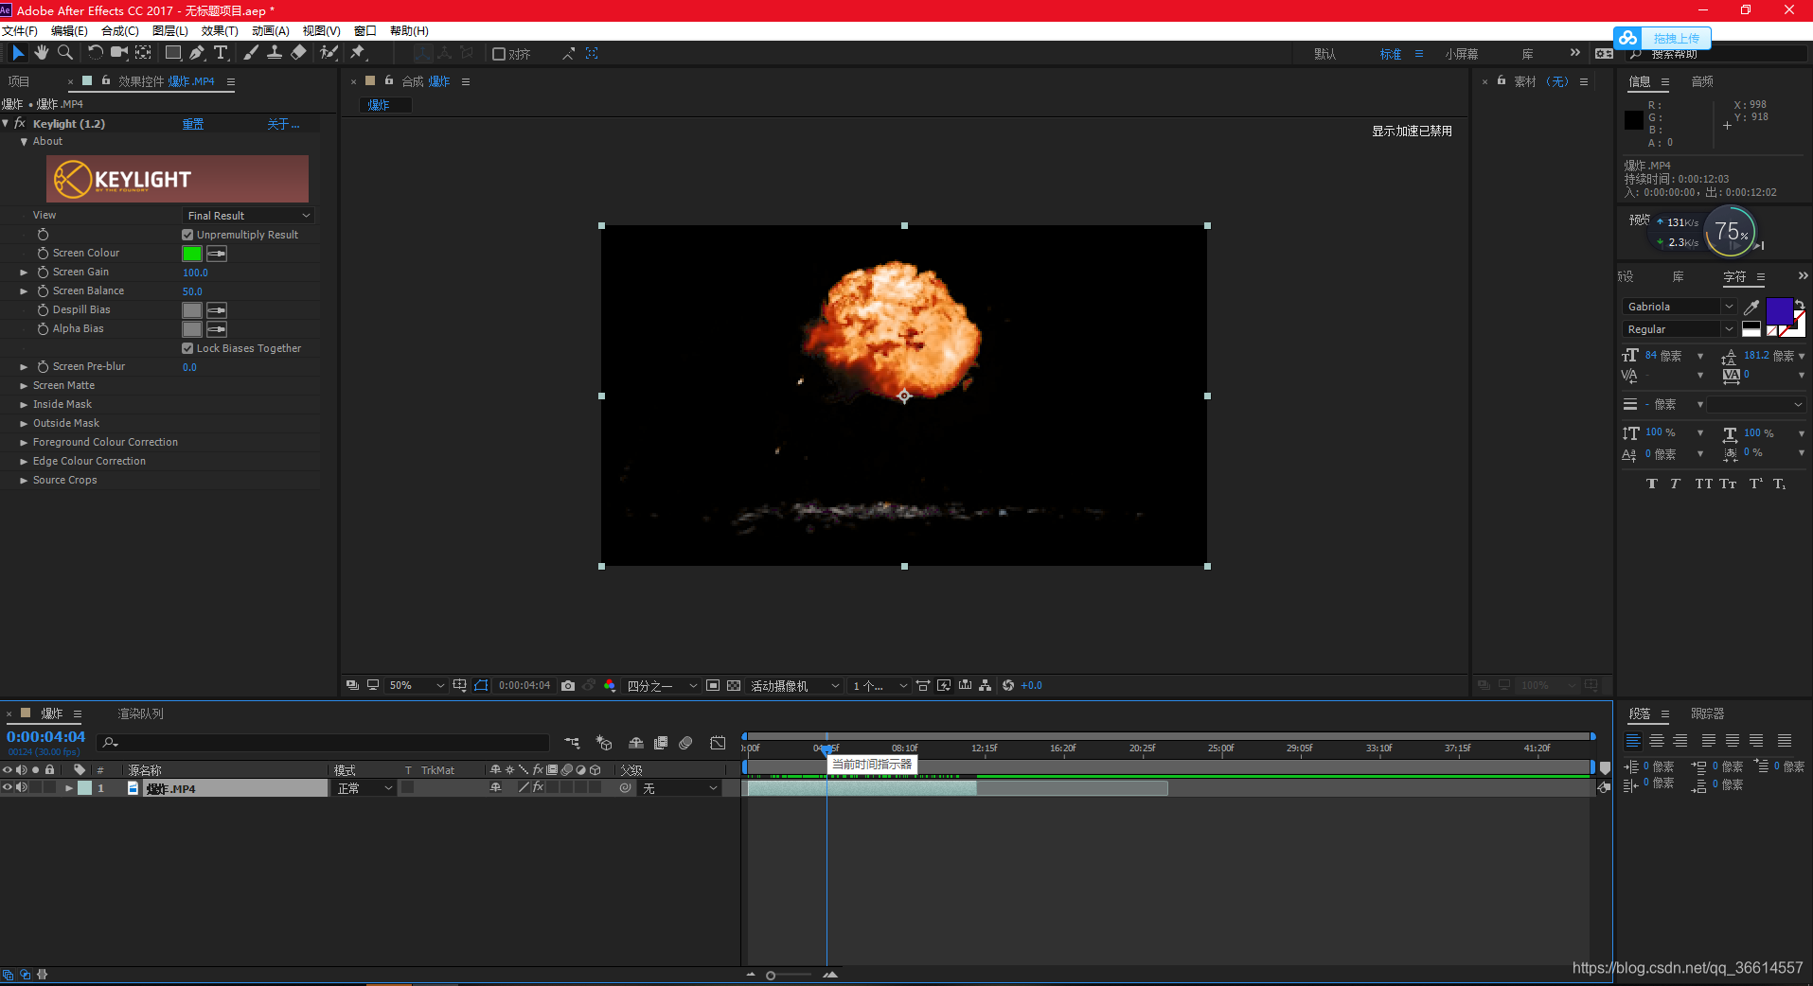Select the Horizontal Type tool
The height and width of the screenshot is (986, 1813).
pos(221,53)
